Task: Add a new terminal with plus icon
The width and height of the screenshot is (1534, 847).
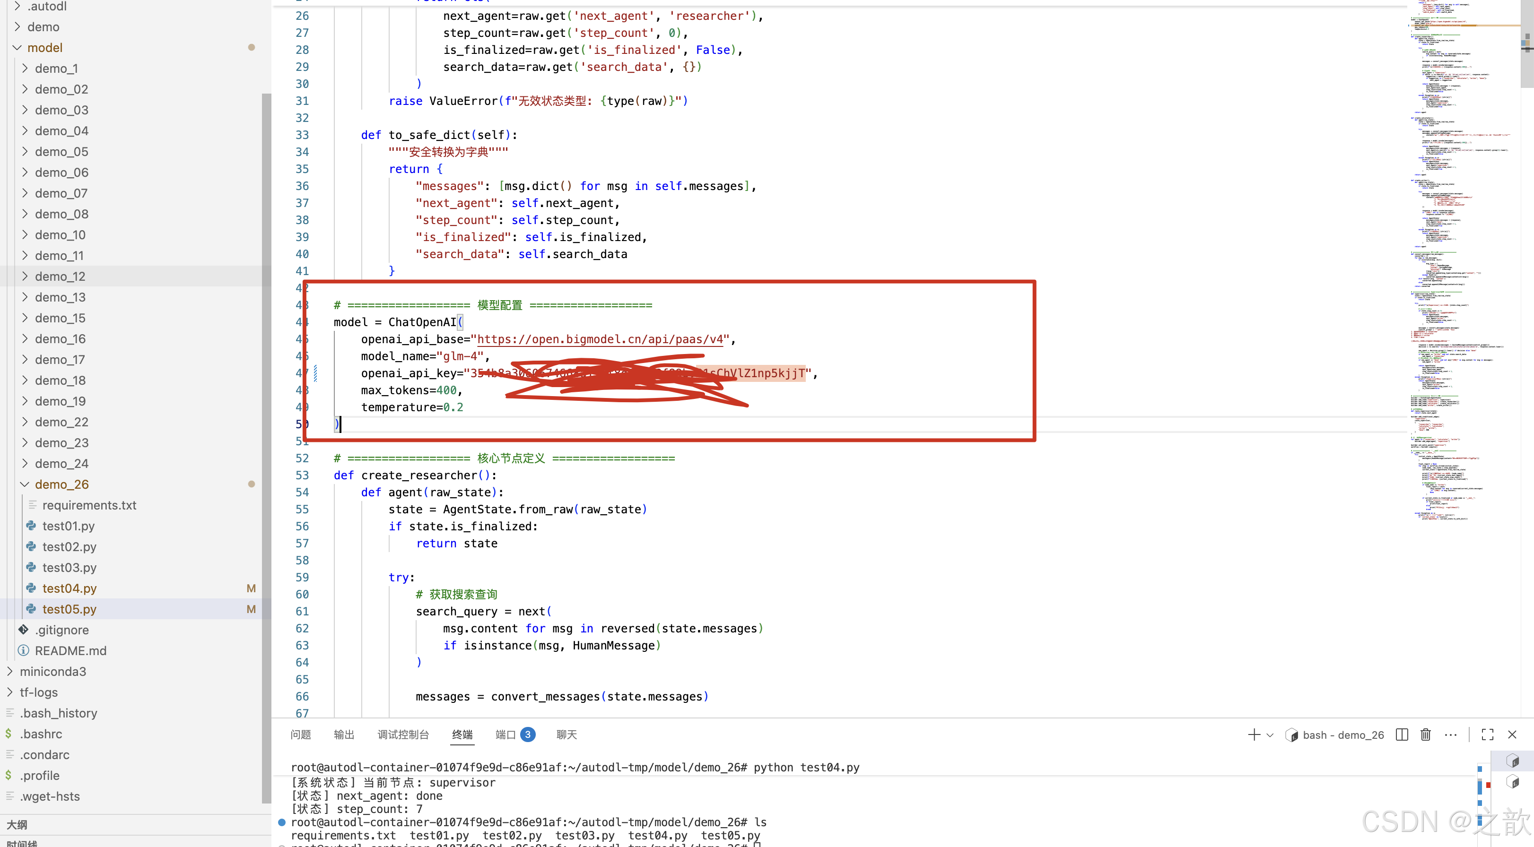Action: coord(1254,735)
